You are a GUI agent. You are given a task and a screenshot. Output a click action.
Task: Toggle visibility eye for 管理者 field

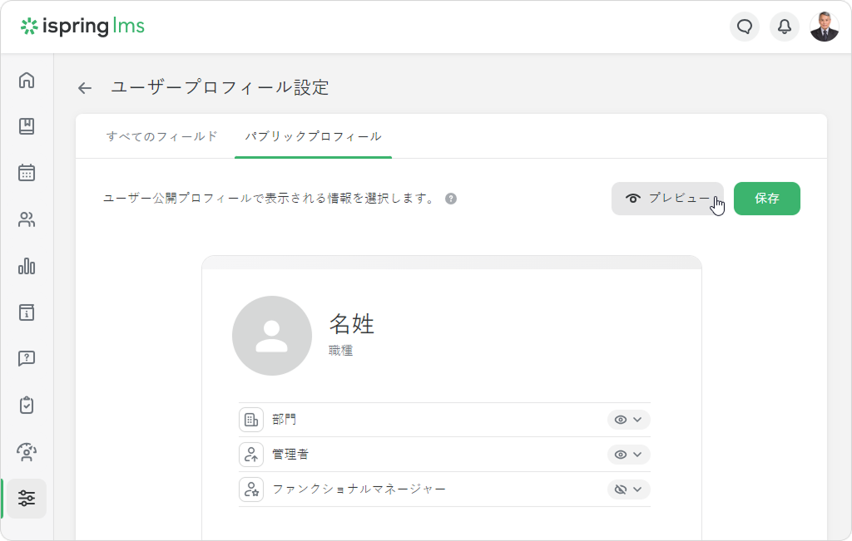[x=620, y=455]
